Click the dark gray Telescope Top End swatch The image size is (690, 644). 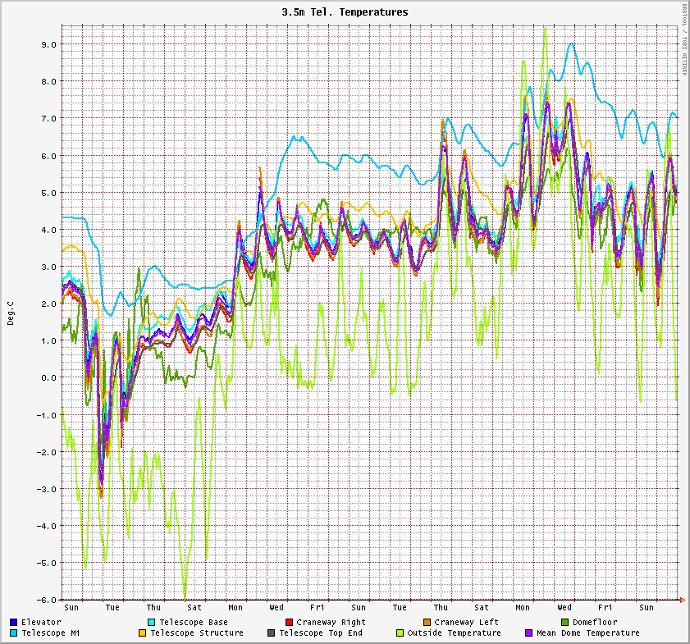(x=272, y=633)
